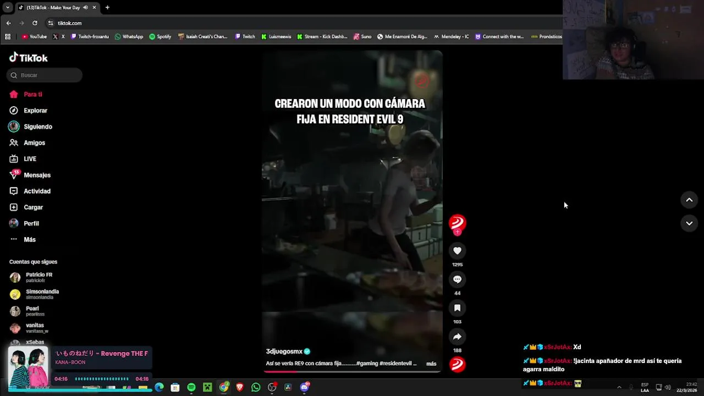Seek using the video progress bar
Image resolution: width=704 pixels, height=396 pixels.
coord(352,371)
